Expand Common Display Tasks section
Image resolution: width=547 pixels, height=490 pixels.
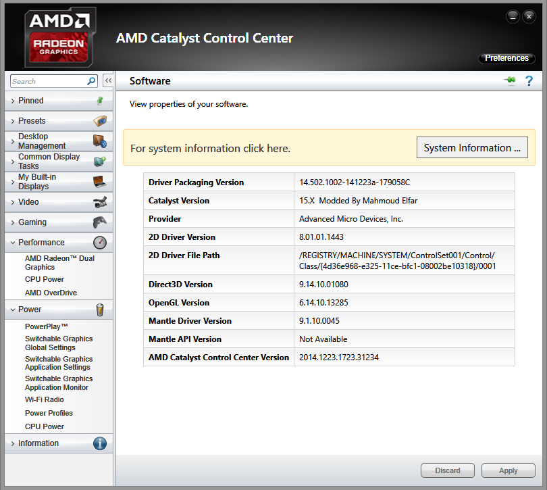59,162
